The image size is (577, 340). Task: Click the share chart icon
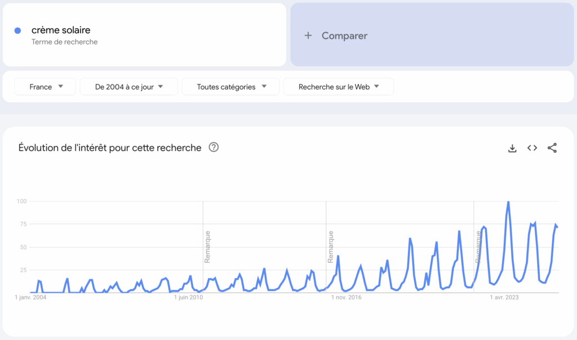pos(552,147)
